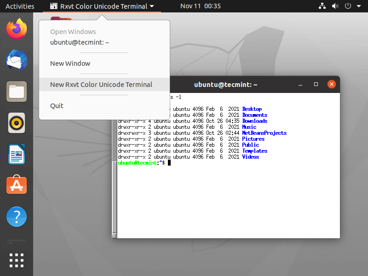Choose New Window from app menu
Image resolution: width=368 pixels, height=276 pixels.
(x=104, y=63)
